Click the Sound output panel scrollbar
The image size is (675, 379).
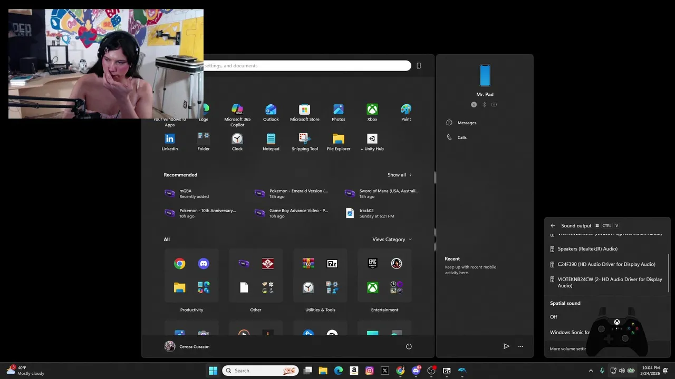click(669, 273)
